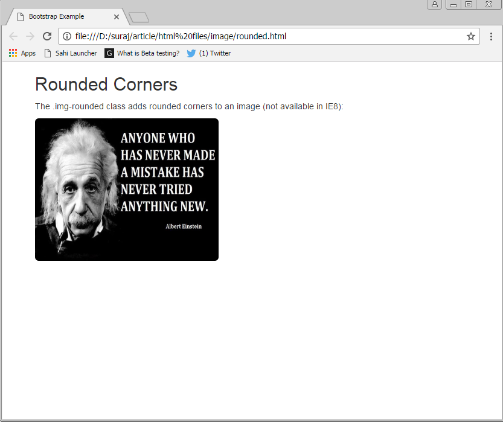The image size is (503, 422).
Task: Open Apps grid in bookmarks bar
Action: coord(22,53)
